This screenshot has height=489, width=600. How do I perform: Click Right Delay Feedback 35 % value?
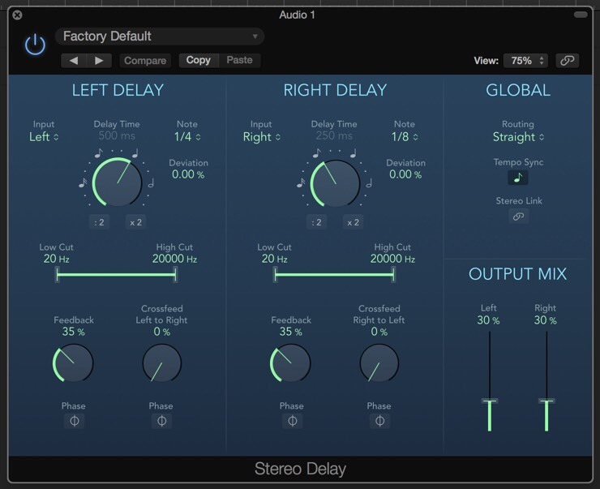click(x=291, y=332)
